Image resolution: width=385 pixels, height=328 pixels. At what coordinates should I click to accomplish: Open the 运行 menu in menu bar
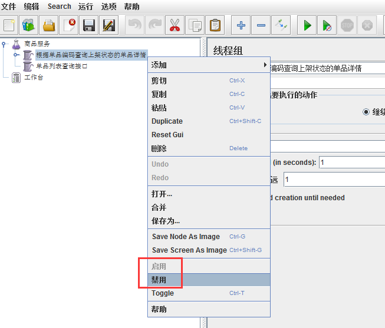[x=85, y=6]
